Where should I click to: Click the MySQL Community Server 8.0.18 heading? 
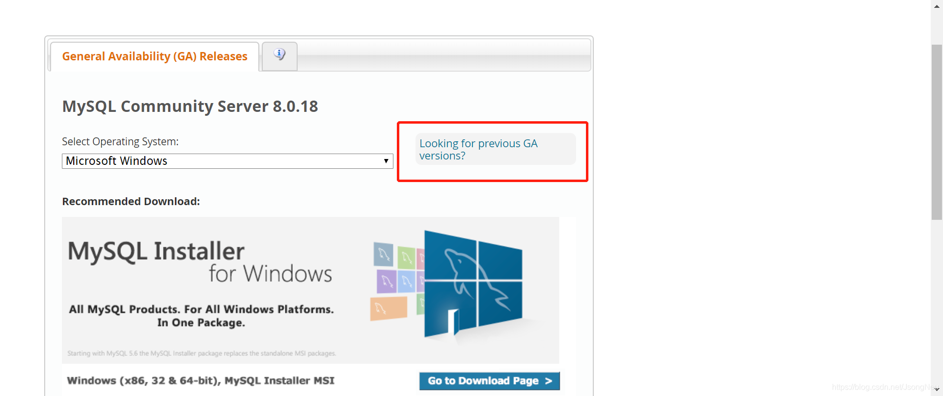point(190,106)
